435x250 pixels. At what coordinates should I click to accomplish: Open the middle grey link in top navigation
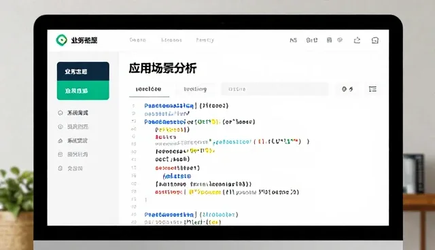(171, 40)
